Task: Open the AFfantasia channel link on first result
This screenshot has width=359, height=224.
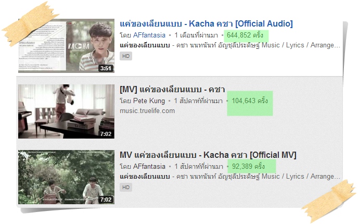Action: [x=149, y=35]
